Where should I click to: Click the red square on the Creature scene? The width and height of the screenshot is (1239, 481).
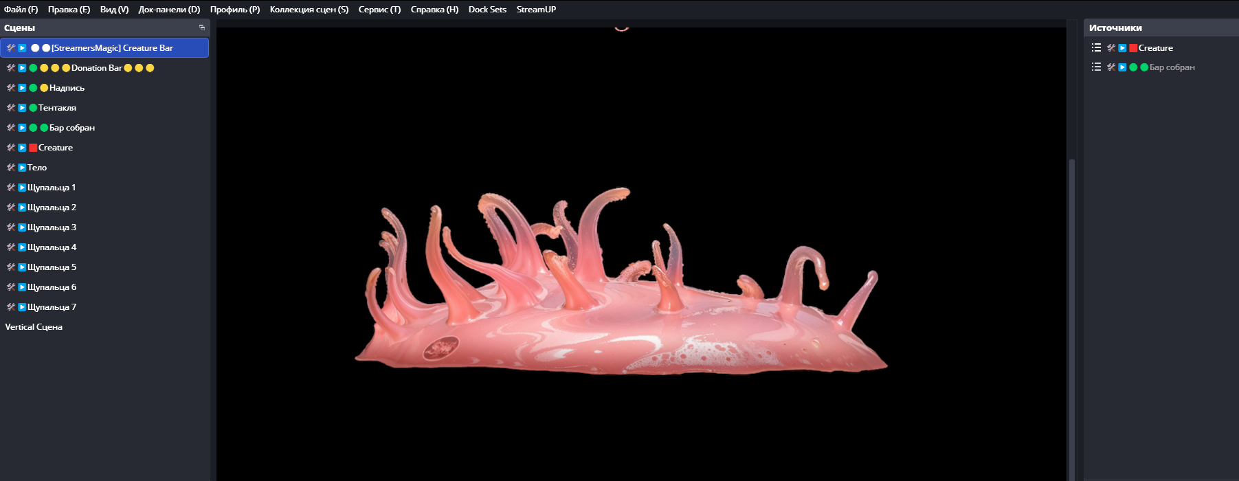(33, 148)
